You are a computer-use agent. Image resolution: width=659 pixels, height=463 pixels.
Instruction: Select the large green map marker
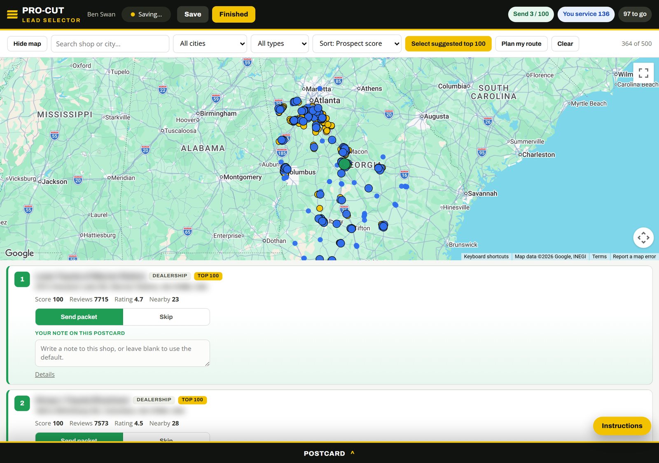coord(344,165)
